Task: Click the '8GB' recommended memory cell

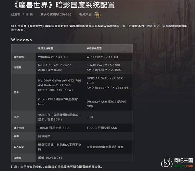Action: pos(90,117)
